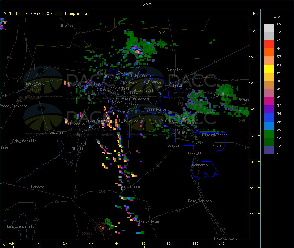Click the 'SAN_RAFAEL' city label
Image resolution: width=294 pixels, height=248 pixels.
pos(120,89)
